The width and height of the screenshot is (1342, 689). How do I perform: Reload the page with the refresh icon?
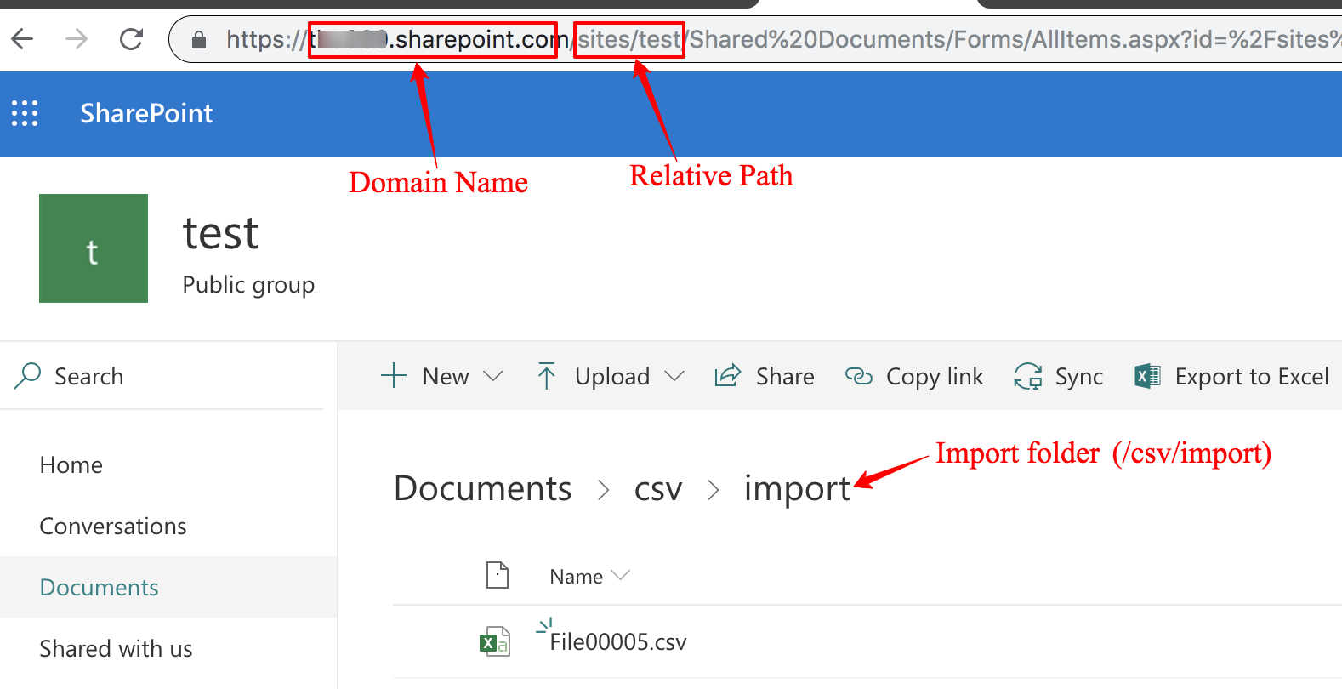(x=131, y=39)
